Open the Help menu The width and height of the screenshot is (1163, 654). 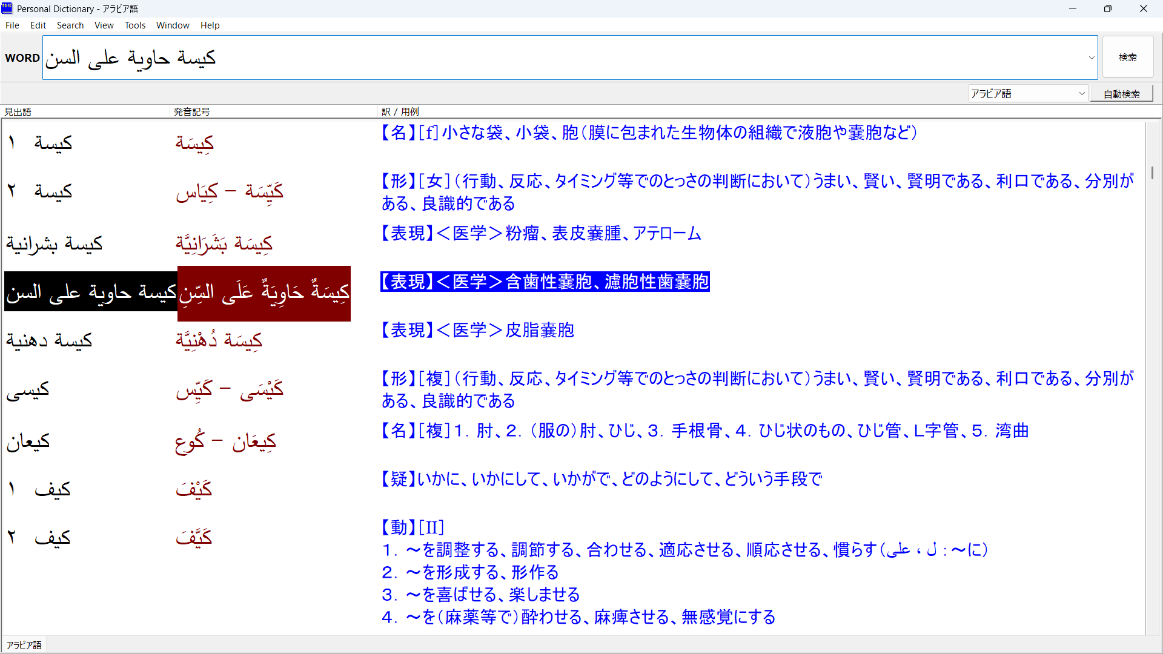click(x=210, y=25)
